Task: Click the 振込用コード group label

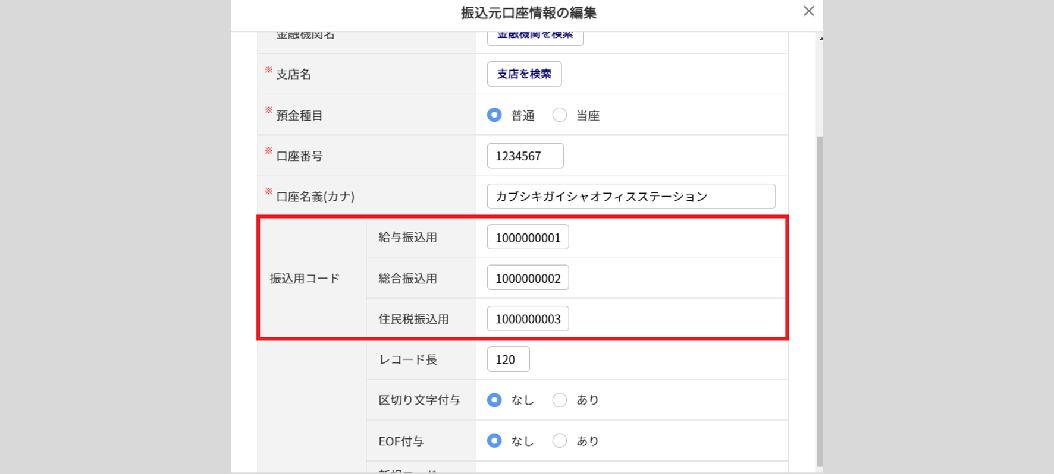Action: tap(305, 279)
